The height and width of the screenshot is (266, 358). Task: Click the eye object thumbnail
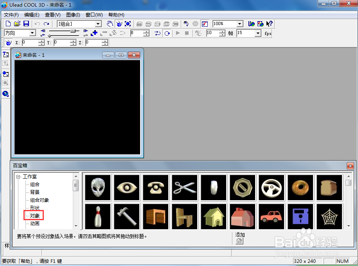[127, 188]
